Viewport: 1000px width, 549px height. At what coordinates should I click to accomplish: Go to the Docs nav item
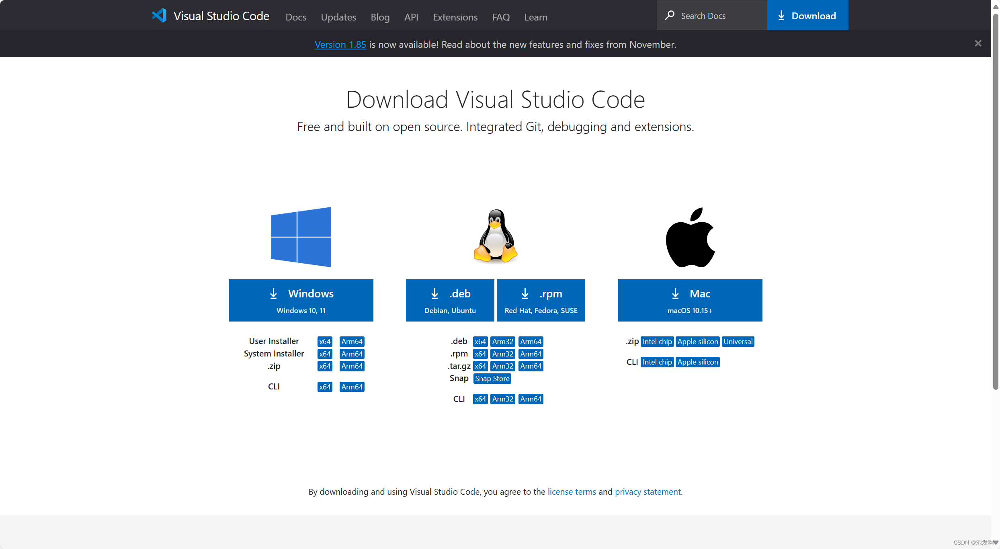296,17
